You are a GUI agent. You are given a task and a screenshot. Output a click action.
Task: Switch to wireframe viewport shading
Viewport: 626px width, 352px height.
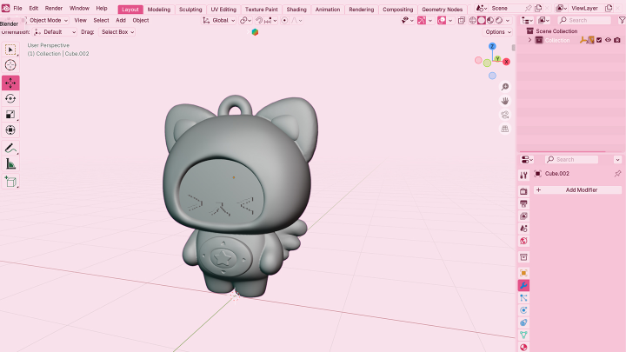pyautogui.click(x=473, y=20)
